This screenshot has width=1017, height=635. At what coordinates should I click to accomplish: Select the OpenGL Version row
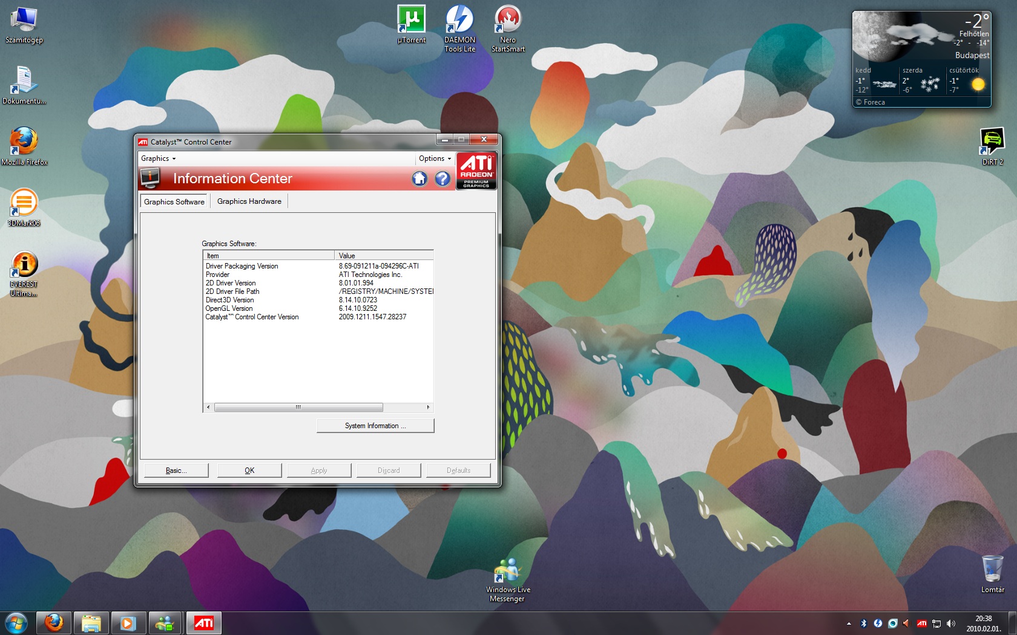[x=318, y=308]
